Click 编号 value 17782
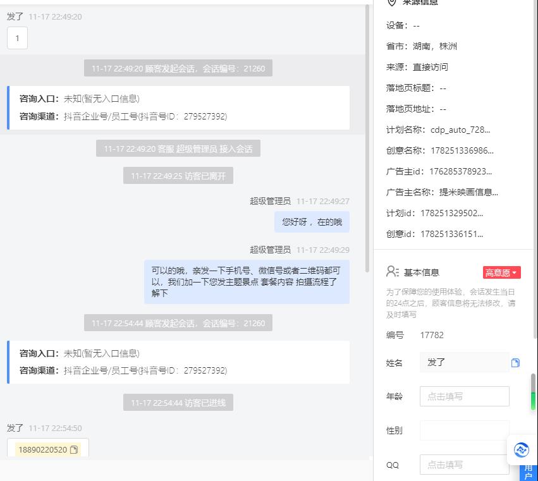The height and width of the screenshot is (481, 538). pyautogui.click(x=432, y=335)
